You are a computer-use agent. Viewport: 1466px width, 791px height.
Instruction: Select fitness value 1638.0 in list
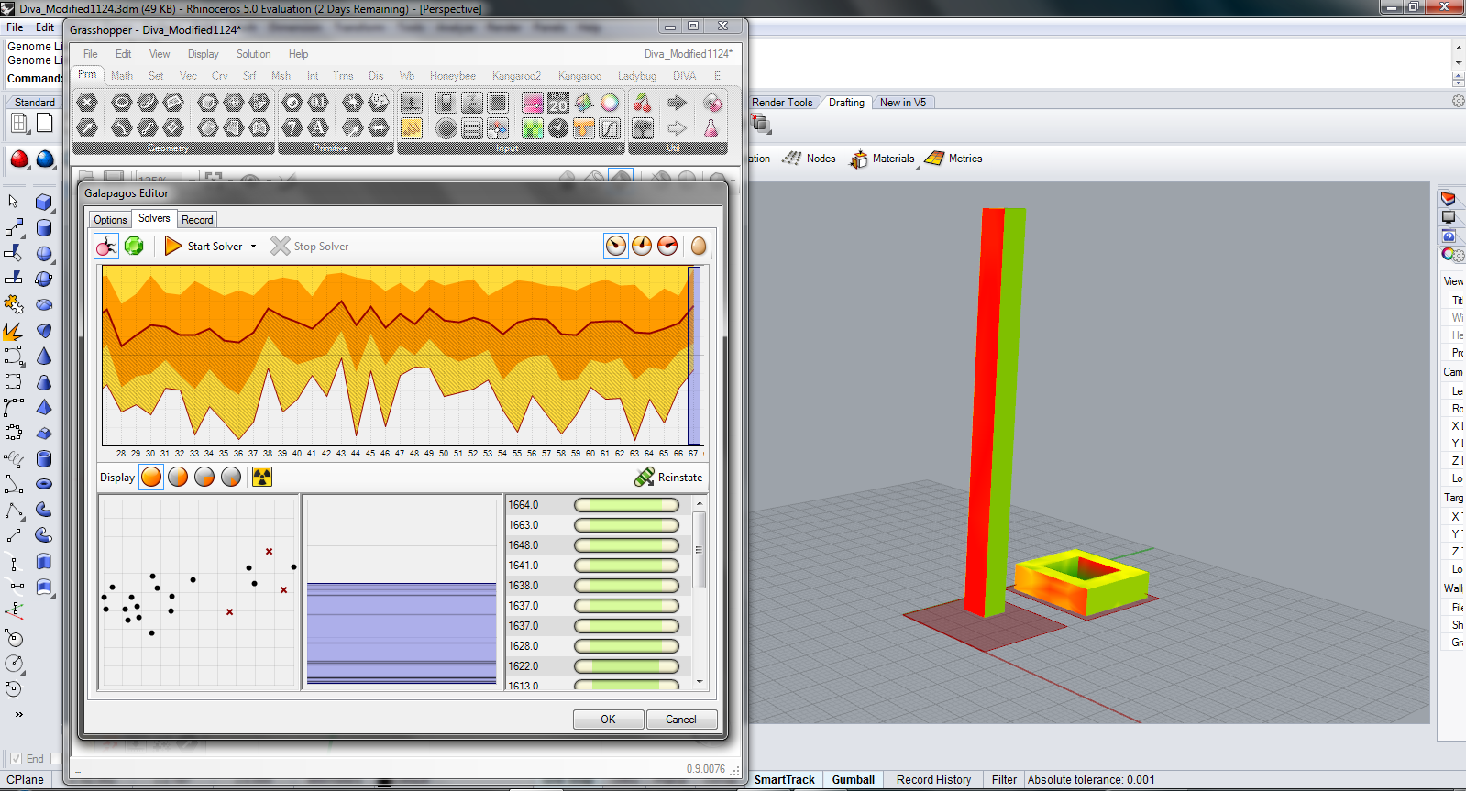point(524,586)
